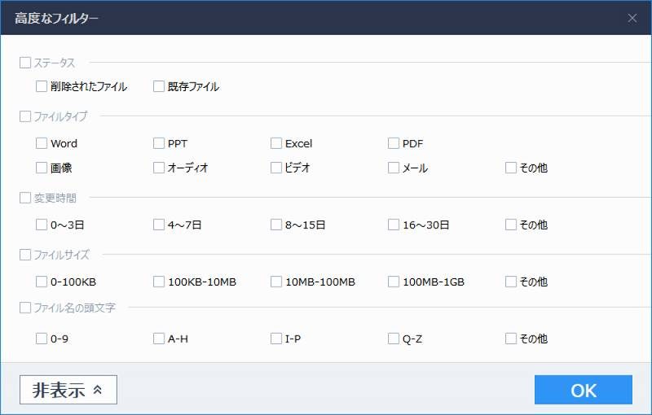Enable the Q-Z first letter filter
Screen dimensions: 652x415
[394, 339]
